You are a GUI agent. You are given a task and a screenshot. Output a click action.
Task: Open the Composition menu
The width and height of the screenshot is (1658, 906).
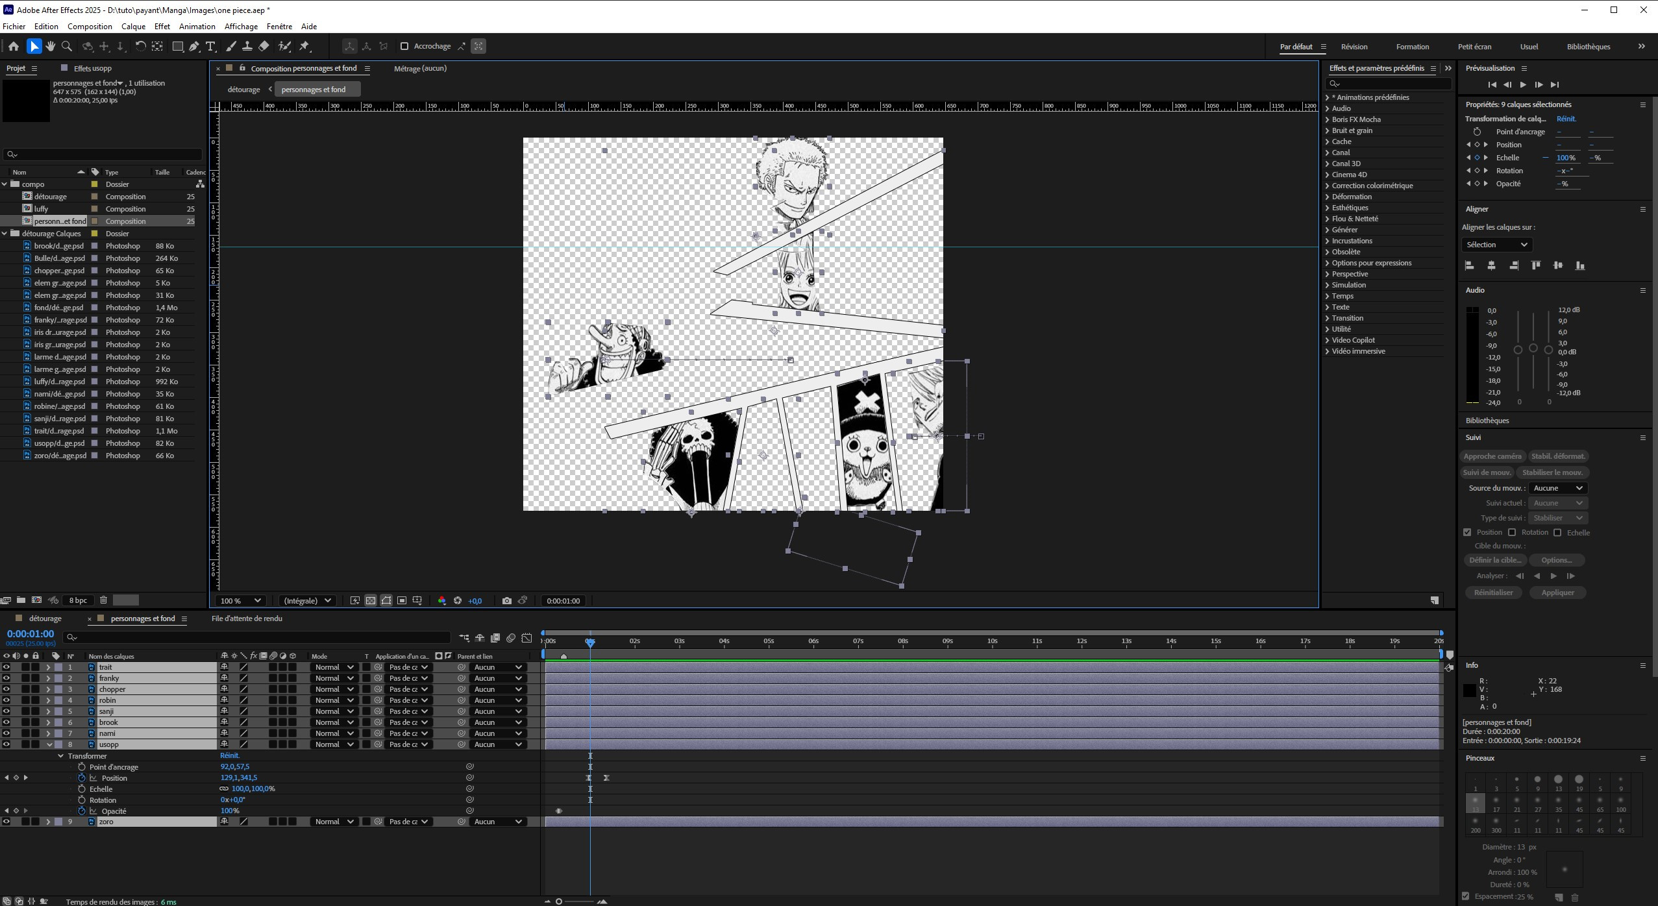click(90, 27)
